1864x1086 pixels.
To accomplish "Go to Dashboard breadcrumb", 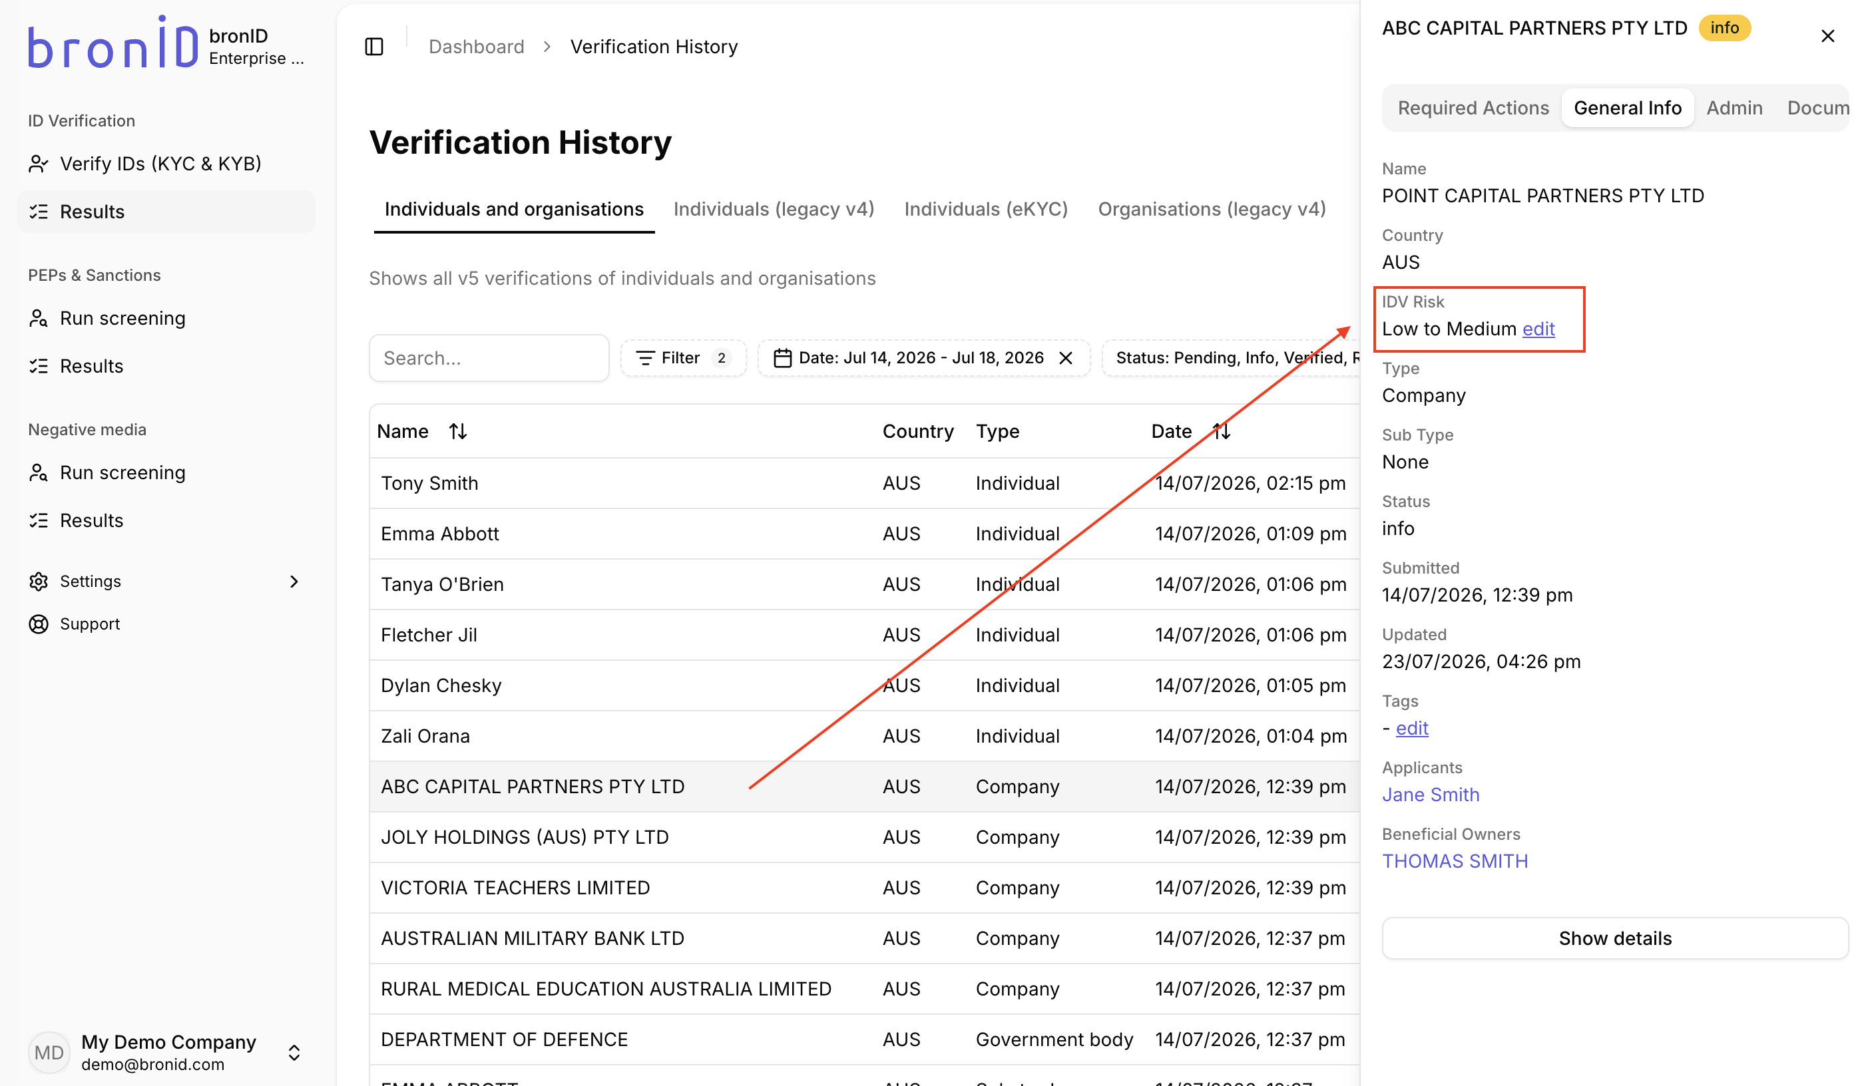I will [x=477, y=47].
